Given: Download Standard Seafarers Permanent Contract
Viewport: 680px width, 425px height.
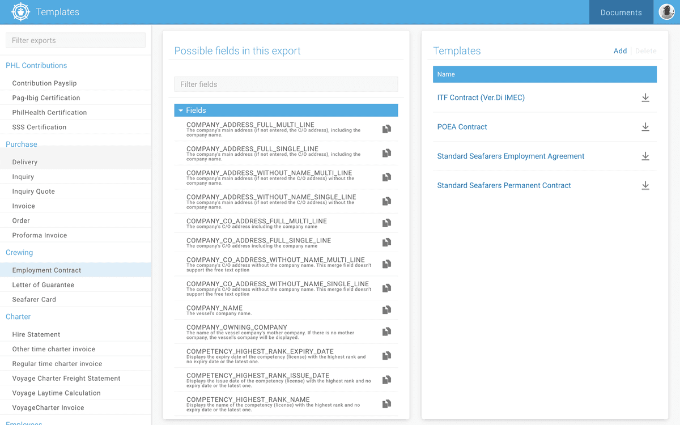Looking at the screenshot, I should click(645, 185).
